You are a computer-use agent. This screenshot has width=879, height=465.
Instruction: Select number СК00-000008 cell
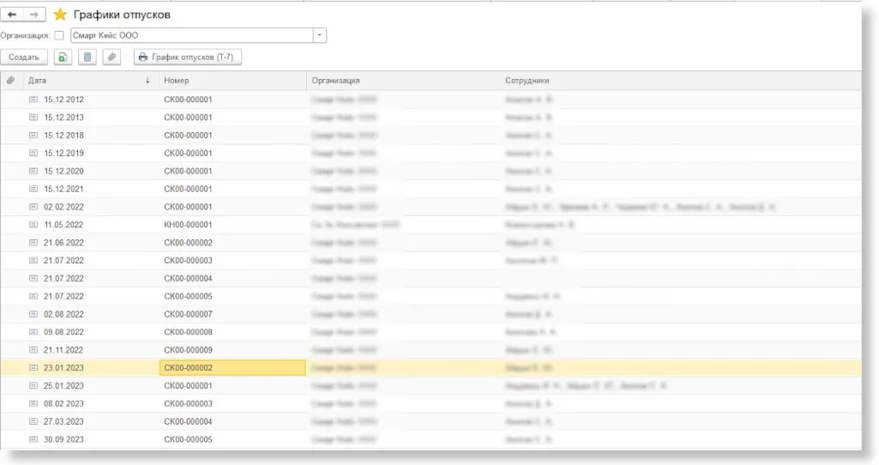click(x=189, y=332)
